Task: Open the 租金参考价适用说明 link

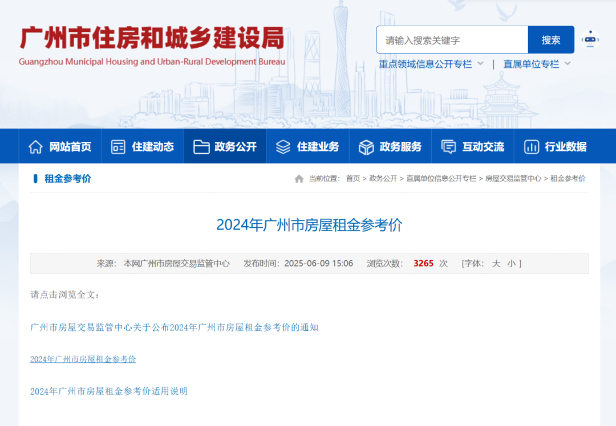Action: tap(108, 391)
